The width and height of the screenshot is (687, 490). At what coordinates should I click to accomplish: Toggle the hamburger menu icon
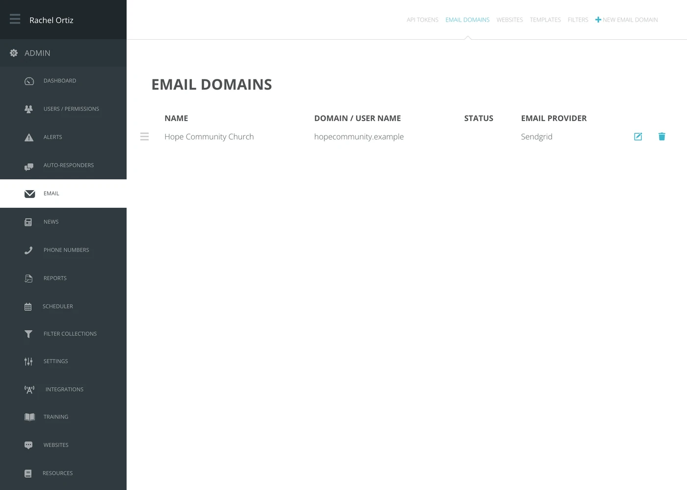click(x=15, y=19)
